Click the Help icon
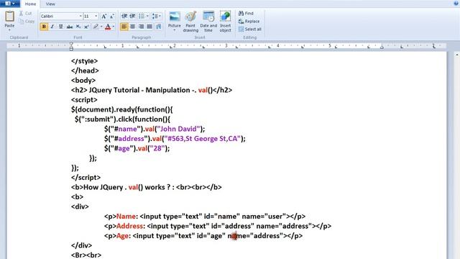Viewport: 460px width, 259px height. pyautogui.click(x=456, y=3)
